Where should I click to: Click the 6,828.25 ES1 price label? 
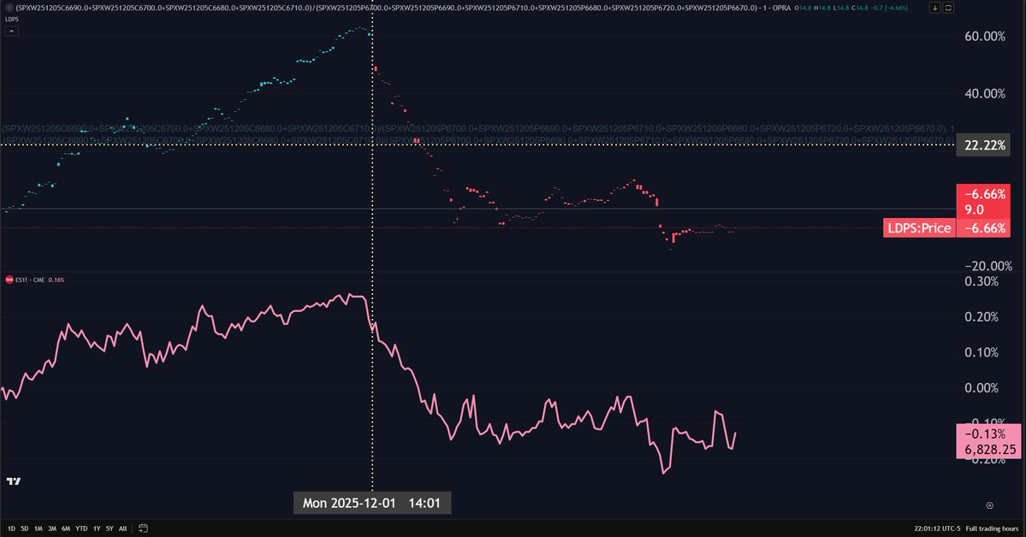(990, 450)
